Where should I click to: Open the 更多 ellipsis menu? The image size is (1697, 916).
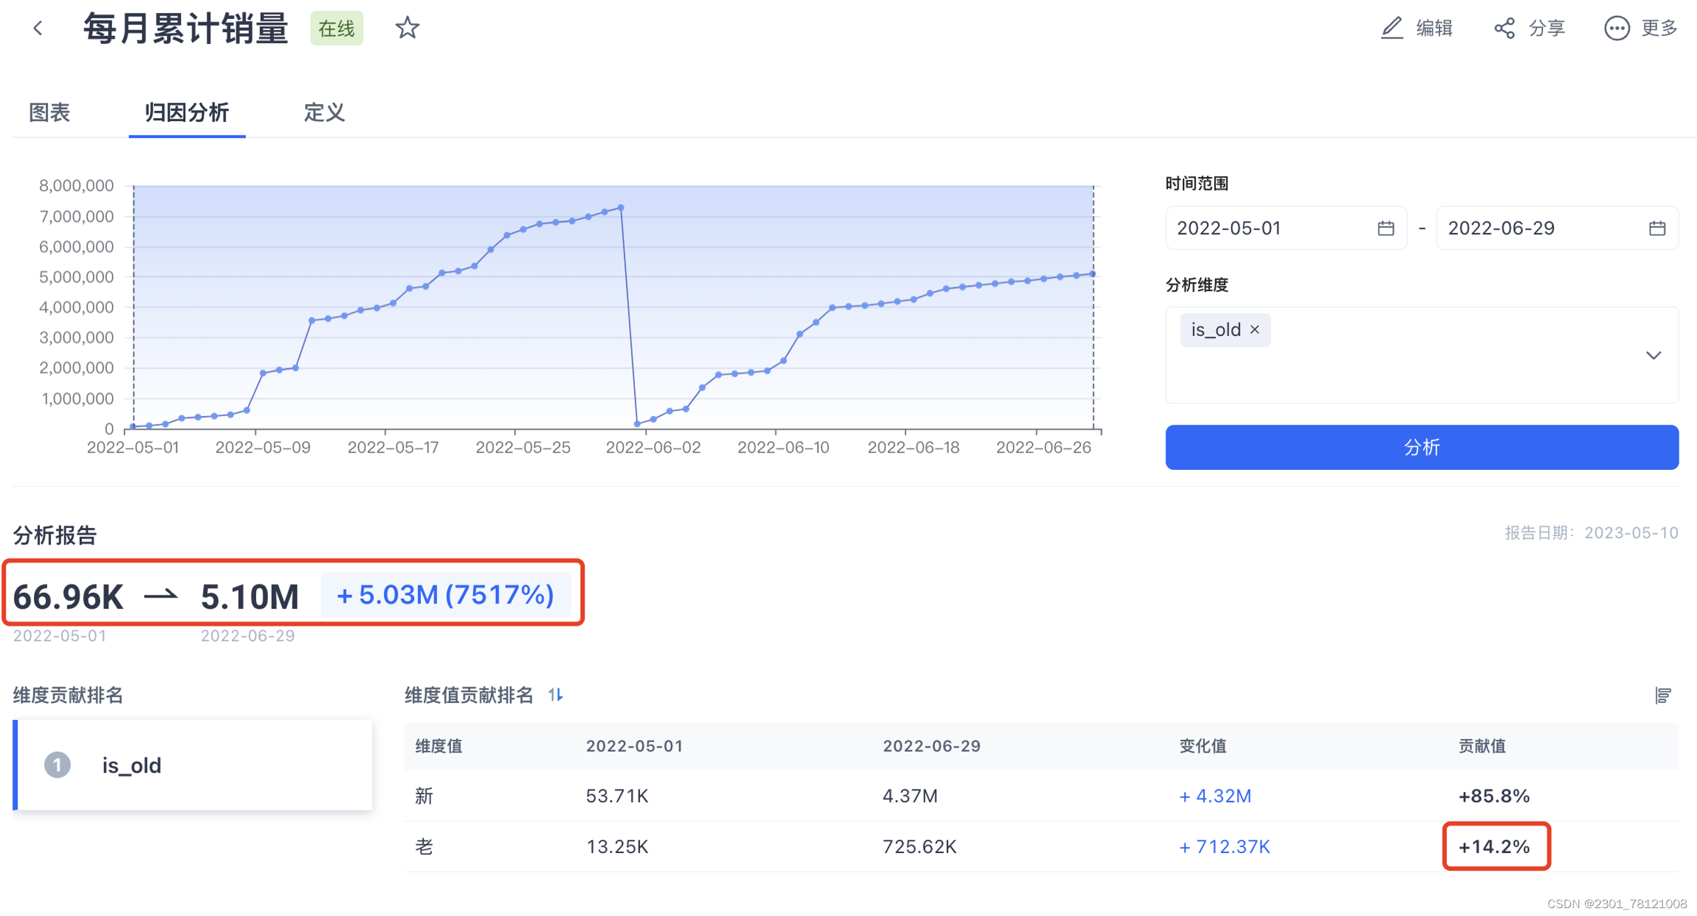tap(1616, 28)
